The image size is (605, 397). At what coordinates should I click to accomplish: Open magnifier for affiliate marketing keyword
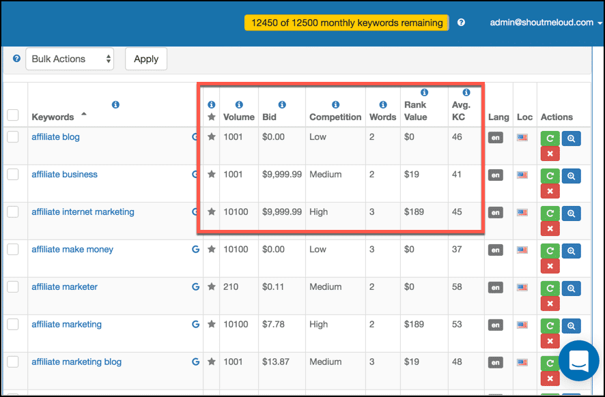point(571,325)
